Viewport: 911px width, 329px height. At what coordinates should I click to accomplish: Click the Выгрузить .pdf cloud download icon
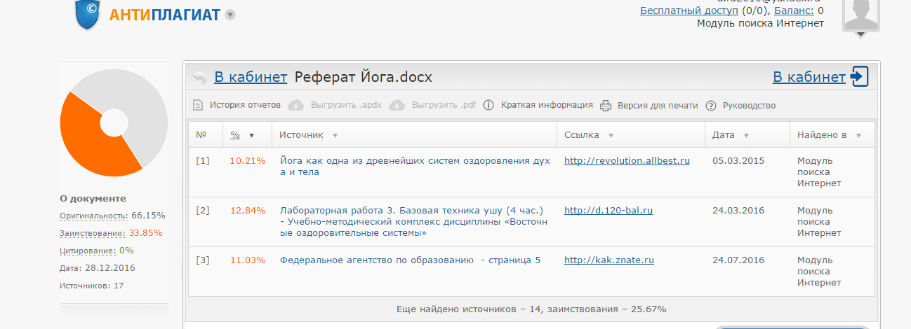click(x=397, y=106)
